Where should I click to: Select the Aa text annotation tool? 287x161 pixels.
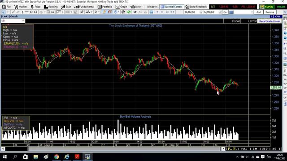coord(52,12)
